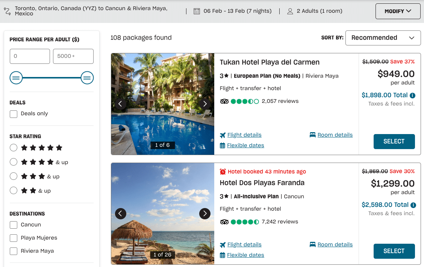Image resolution: width=424 pixels, height=267 pixels.
Task: Click calendar icon in the trip dates header
Action: (x=197, y=11)
